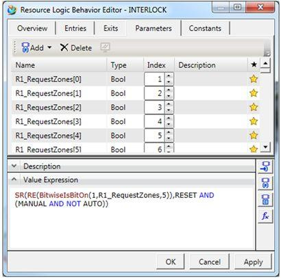Screen dimensions: 281x278
Task: Click the Delete X icon
Action: click(64, 47)
